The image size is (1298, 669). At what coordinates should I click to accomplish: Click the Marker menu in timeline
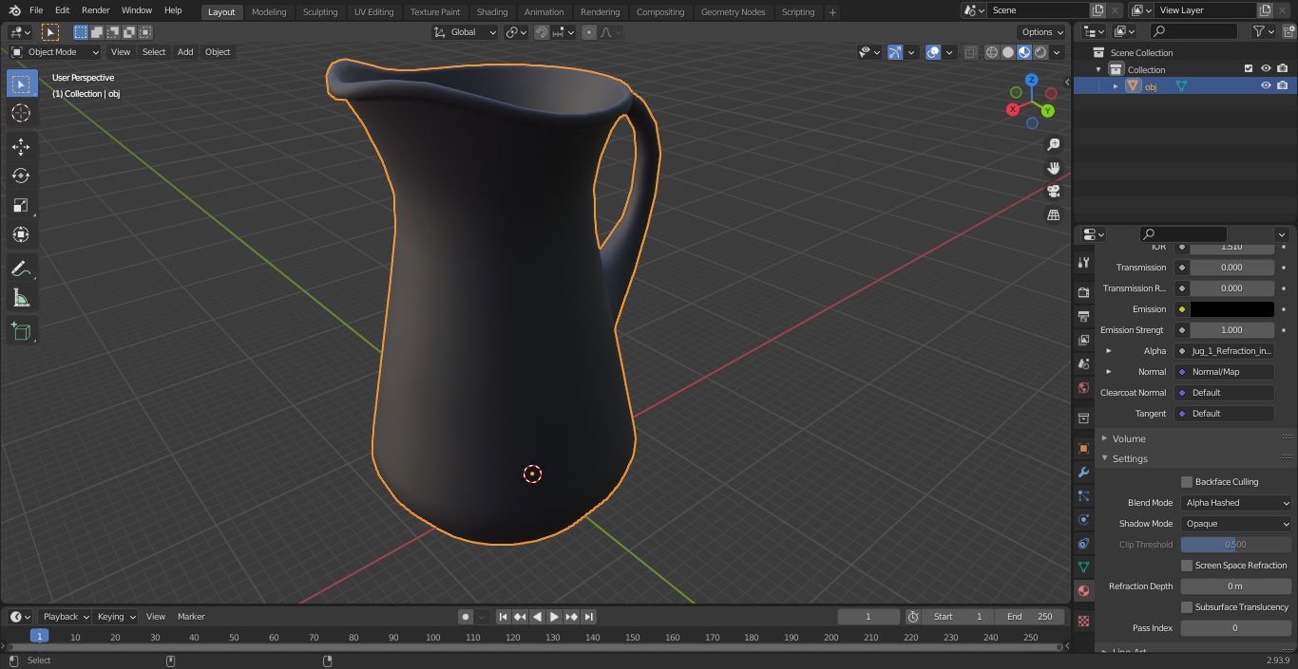click(x=191, y=617)
